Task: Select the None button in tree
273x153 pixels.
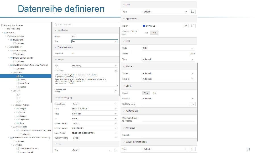Action: tap(22, 123)
